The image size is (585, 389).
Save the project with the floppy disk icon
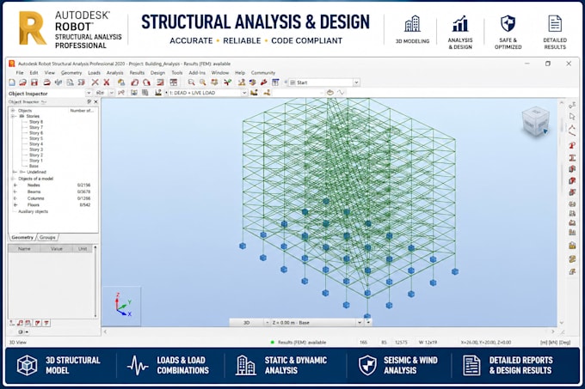(x=34, y=82)
